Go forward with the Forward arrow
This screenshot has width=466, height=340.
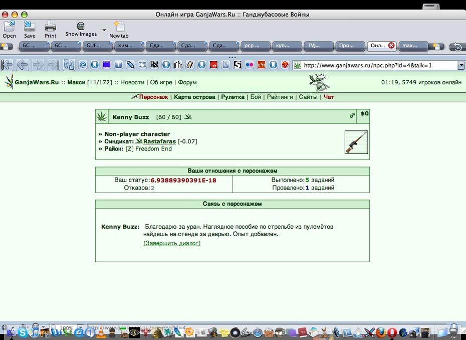coord(38,65)
